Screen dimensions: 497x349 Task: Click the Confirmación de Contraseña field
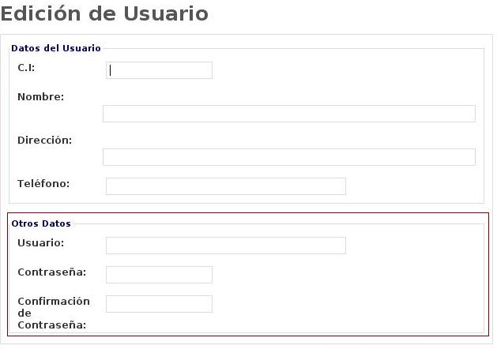(x=159, y=304)
